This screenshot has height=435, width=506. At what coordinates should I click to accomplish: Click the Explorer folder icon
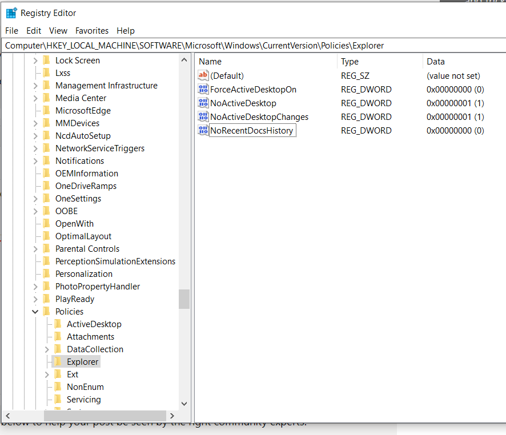tap(58, 362)
